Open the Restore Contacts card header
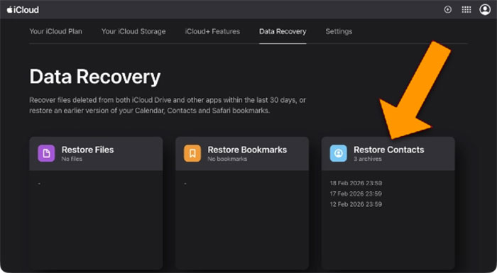Image resolution: width=497 pixels, height=273 pixels. [x=388, y=154]
